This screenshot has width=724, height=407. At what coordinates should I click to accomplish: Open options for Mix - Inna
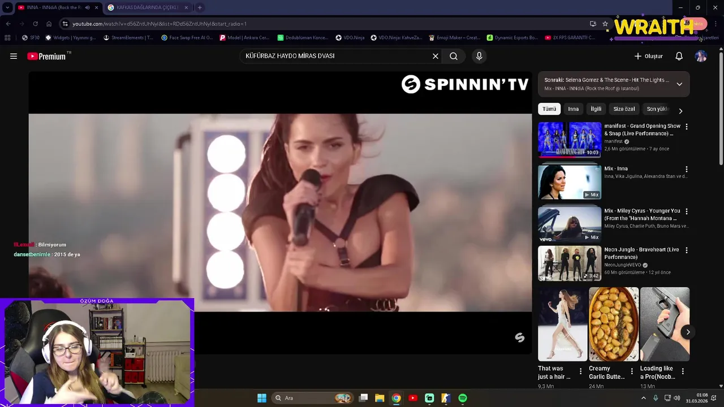tap(687, 170)
